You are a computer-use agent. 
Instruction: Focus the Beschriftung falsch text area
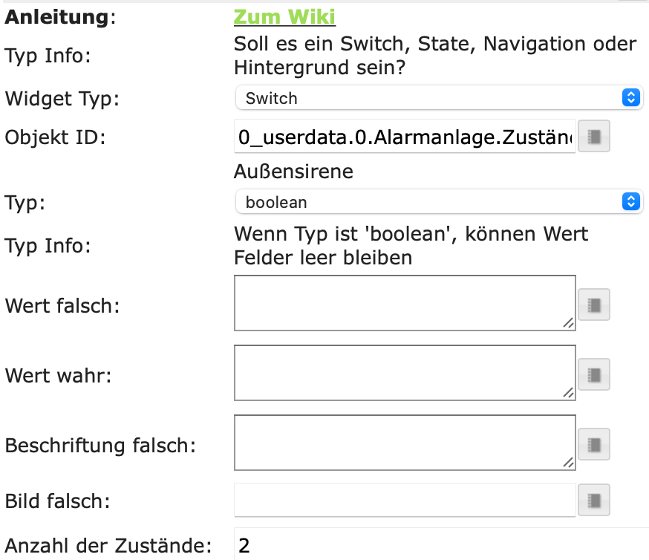pos(405,443)
